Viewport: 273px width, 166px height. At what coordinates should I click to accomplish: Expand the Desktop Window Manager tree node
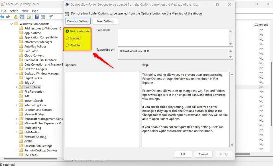pyautogui.click(x=17, y=73)
